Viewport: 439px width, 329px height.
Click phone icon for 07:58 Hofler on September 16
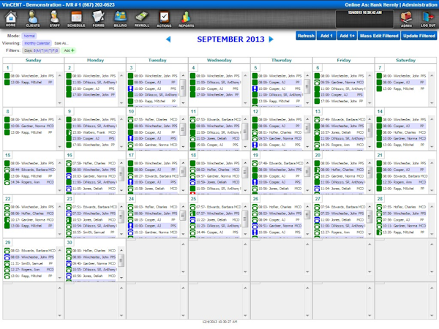[69, 163]
